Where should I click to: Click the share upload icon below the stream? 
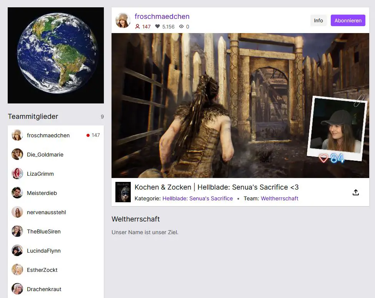point(356,192)
